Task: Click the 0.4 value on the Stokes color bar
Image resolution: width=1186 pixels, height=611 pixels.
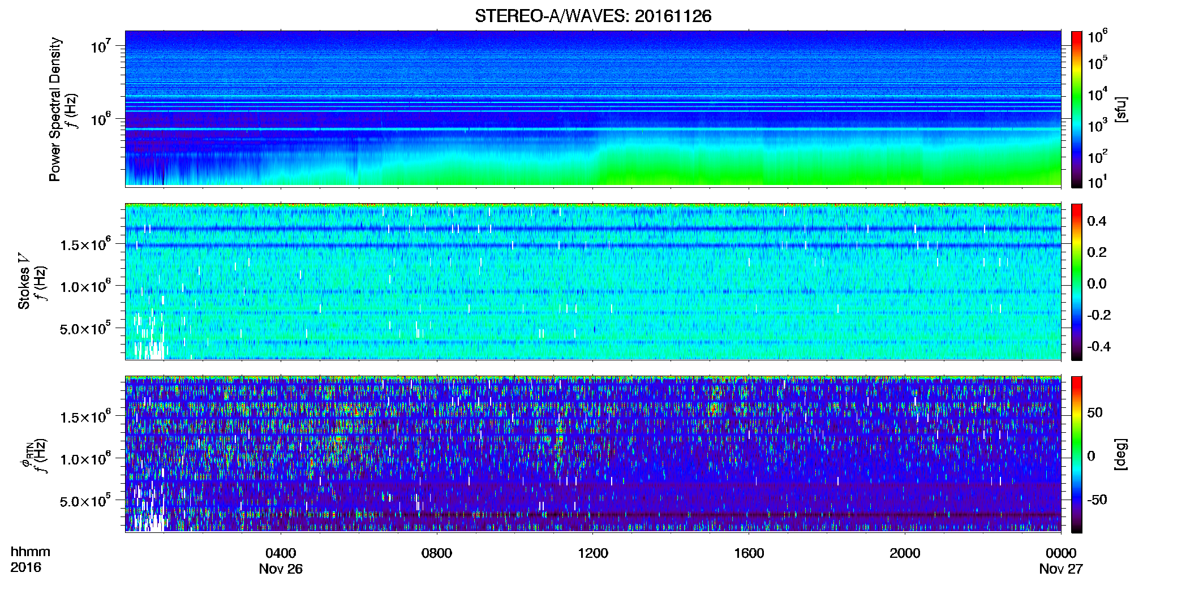Action: click(x=1097, y=221)
